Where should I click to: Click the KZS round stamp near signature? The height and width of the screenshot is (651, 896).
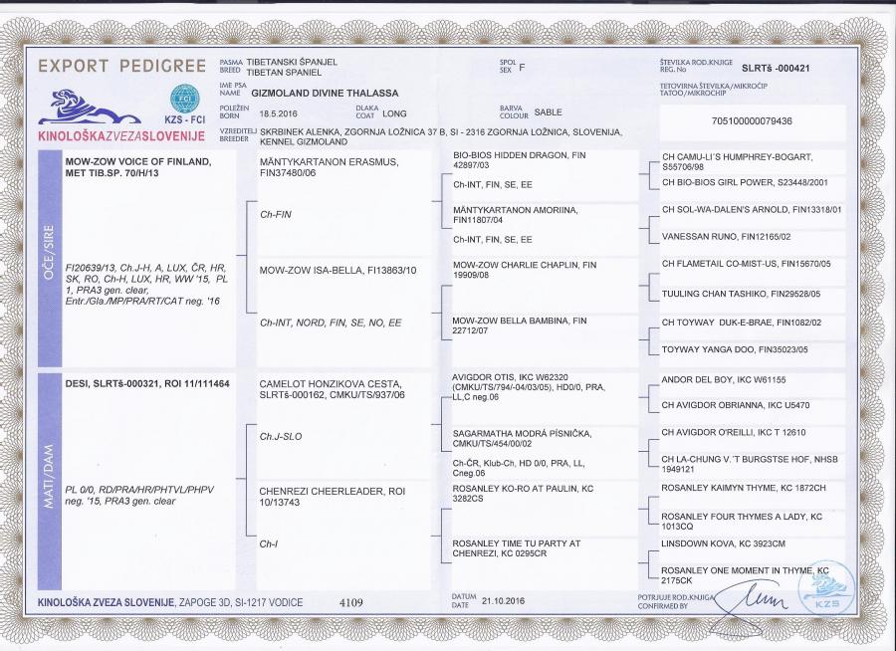pyautogui.click(x=828, y=588)
